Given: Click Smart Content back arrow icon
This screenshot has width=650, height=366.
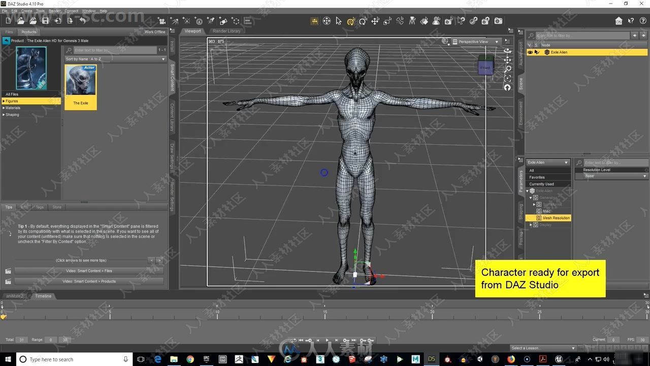Looking at the screenshot, I should coord(6,41).
